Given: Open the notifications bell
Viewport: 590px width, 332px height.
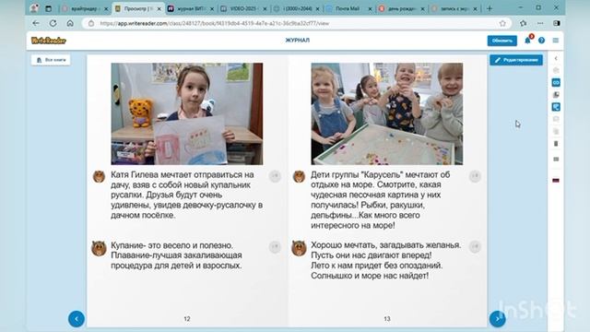Looking at the screenshot, I should pos(527,41).
